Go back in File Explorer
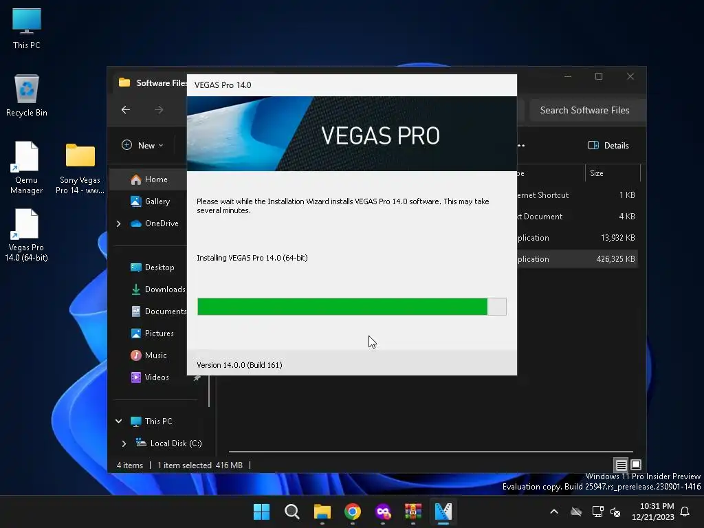Image resolution: width=704 pixels, height=528 pixels. [x=126, y=109]
